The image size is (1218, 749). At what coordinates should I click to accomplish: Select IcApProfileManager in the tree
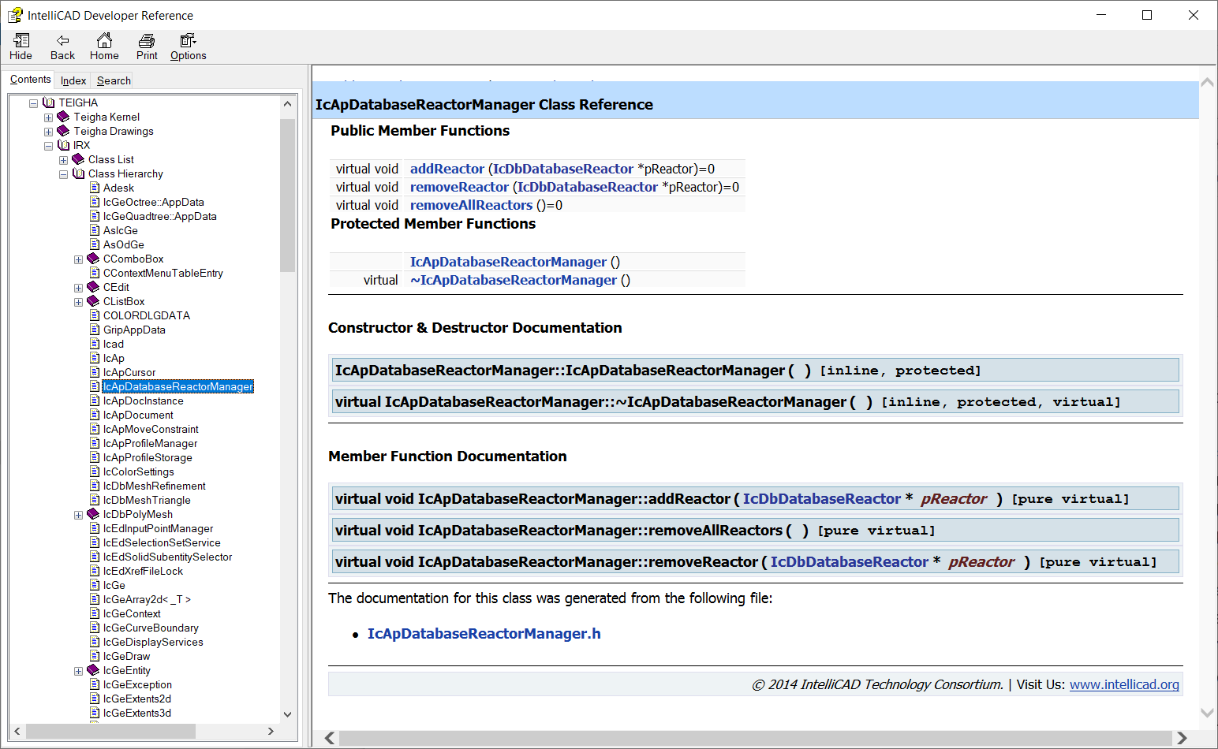tap(151, 443)
